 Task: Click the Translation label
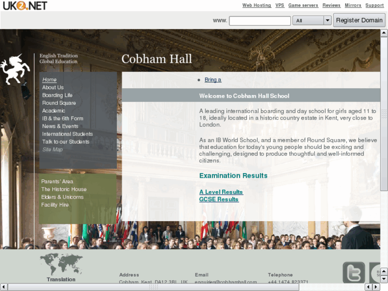pos(61,279)
